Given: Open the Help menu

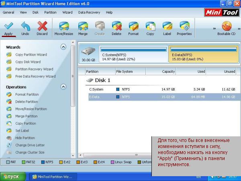Looking at the screenshot, I should (109, 12).
